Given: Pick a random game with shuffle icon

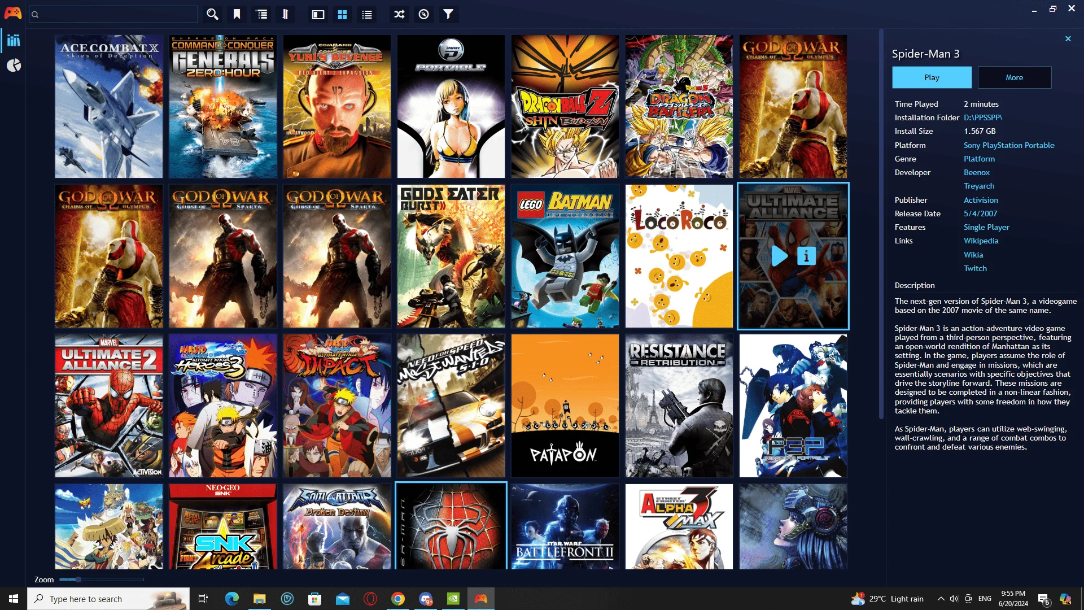Looking at the screenshot, I should 399,15.
